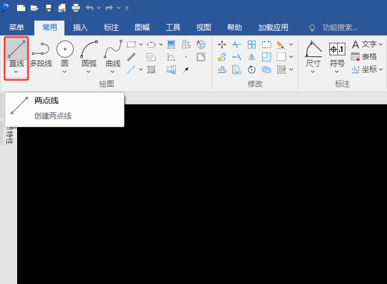Redo the last undone action
This screenshot has height=284, width=387.
[109, 8]
